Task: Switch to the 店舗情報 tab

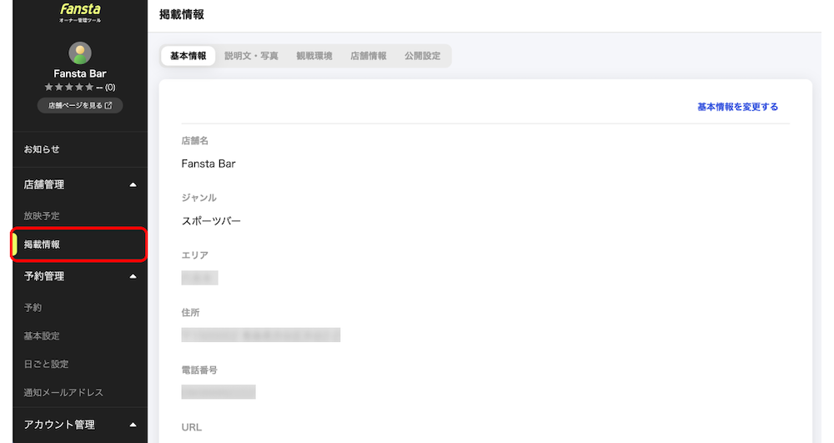Action: [369, 56]
